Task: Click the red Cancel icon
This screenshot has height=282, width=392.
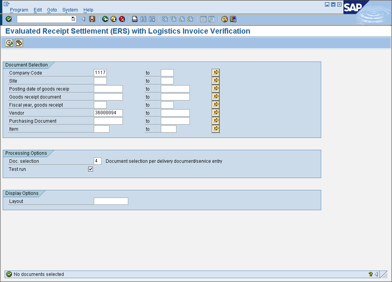Action: [x=122, y=19]
